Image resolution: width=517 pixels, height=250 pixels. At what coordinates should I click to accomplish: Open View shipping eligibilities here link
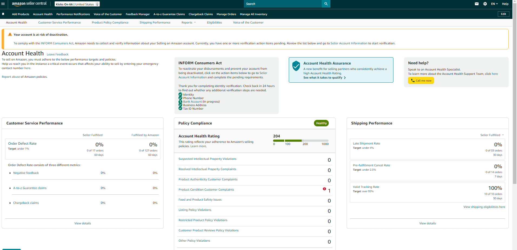pyautogui.click(x=484, y=207)
